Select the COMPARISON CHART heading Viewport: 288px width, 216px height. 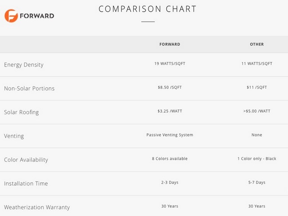[148, 9]
